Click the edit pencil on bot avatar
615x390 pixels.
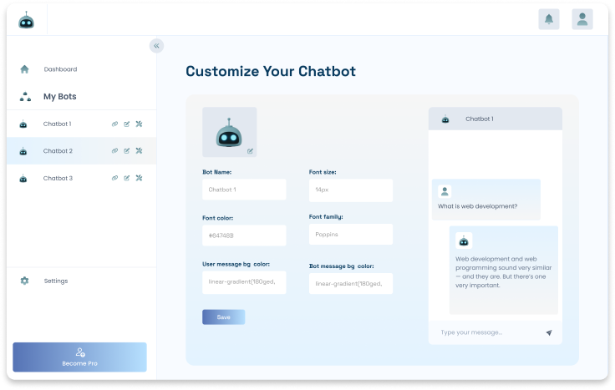pos(250,151)
